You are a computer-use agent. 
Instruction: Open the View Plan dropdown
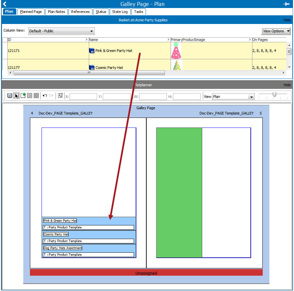233,97
